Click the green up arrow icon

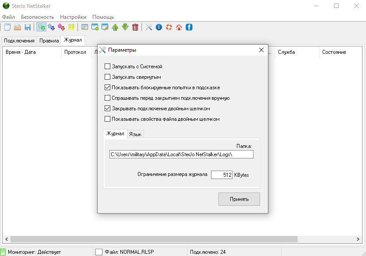click(x=115, y=27)
